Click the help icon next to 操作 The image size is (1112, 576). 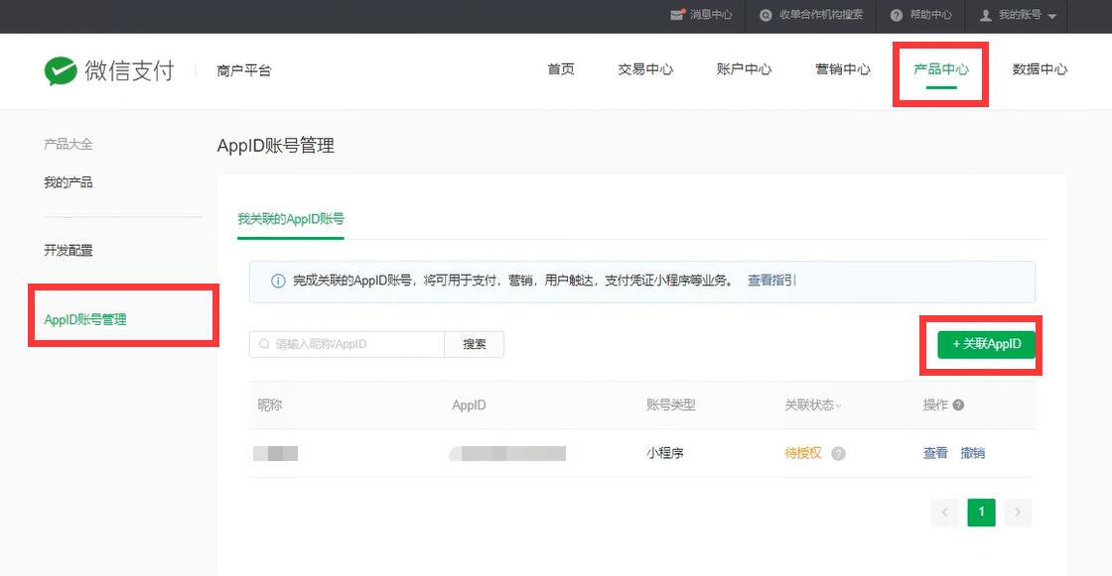[x=958, y=405]
